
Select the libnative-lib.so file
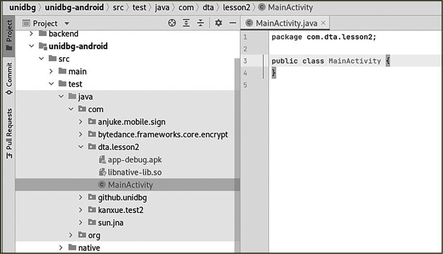pyautogui.click(x=134, y=172)
